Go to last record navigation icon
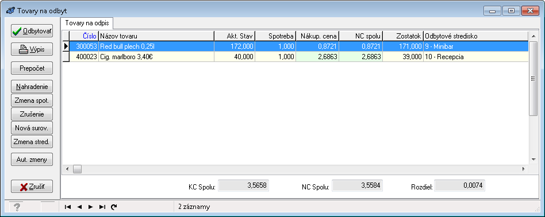545x217 pixels. (x=102, y=207)
